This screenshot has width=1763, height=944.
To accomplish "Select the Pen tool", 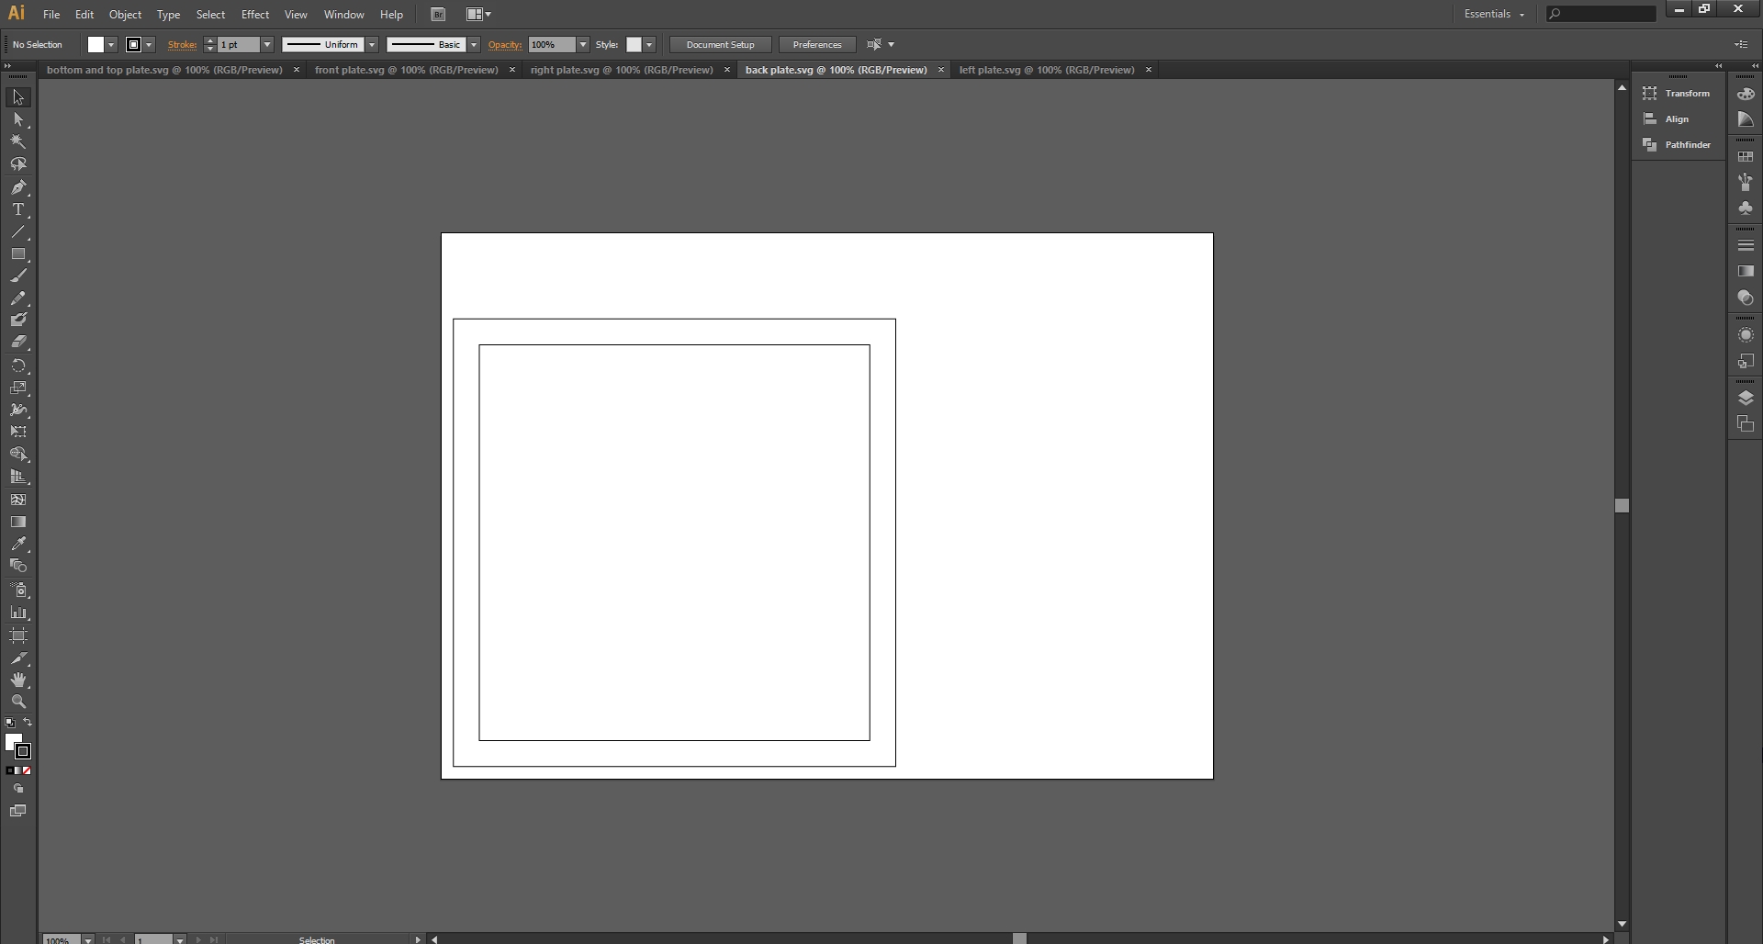I will [18, 187].
